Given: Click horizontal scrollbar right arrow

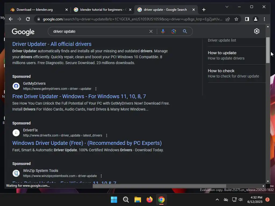Looking at the screenshot, I should pos(263,186).
